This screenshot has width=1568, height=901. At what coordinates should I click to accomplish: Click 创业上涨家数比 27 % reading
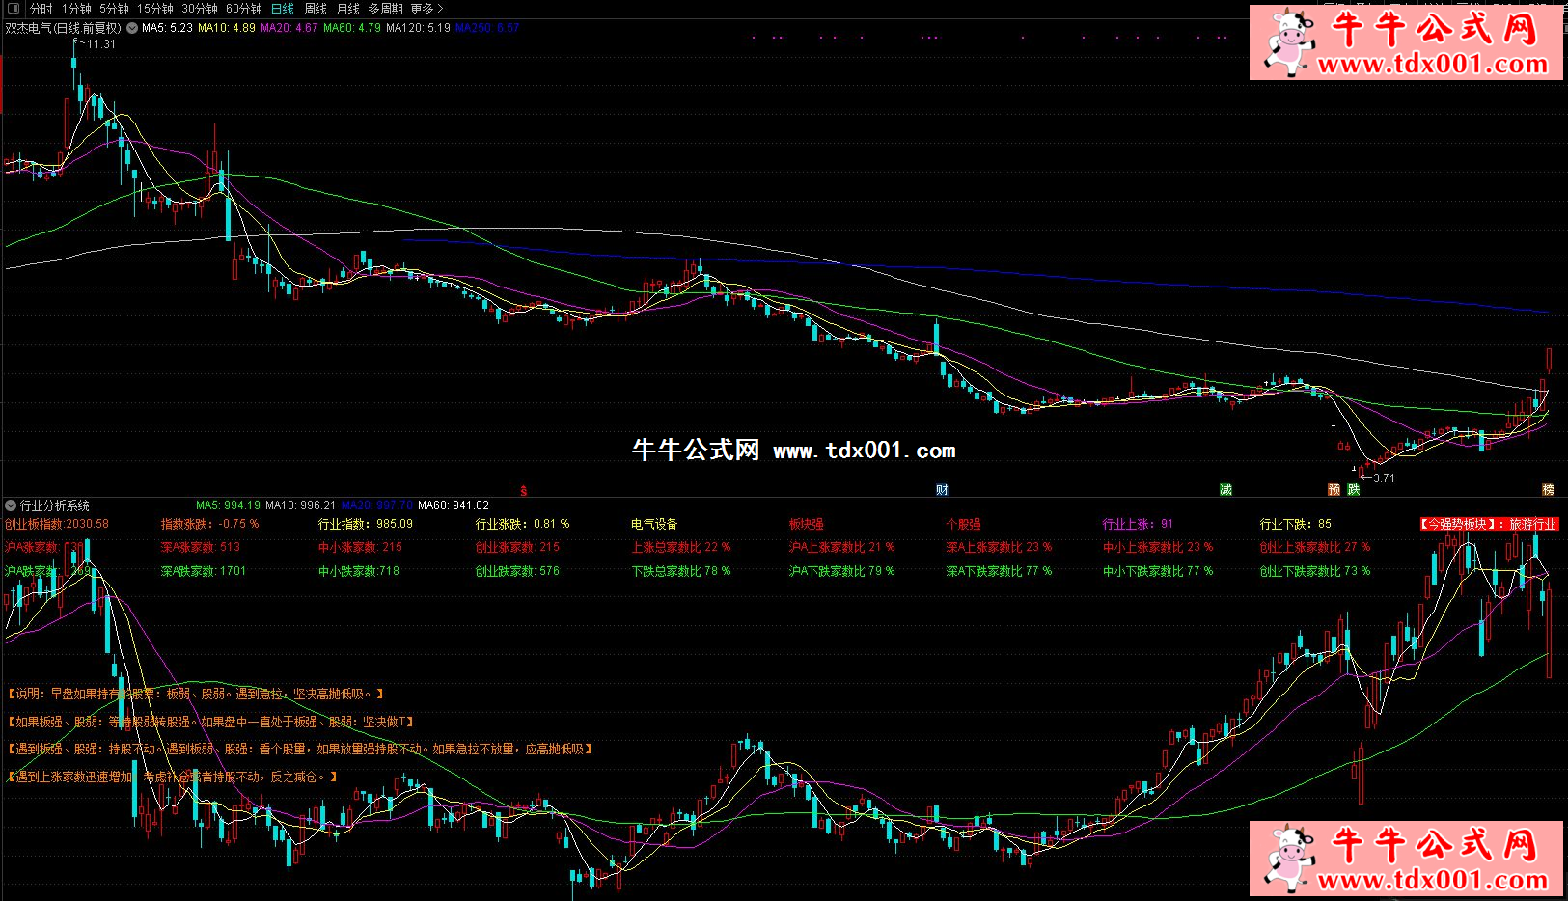pos(1314,547)
